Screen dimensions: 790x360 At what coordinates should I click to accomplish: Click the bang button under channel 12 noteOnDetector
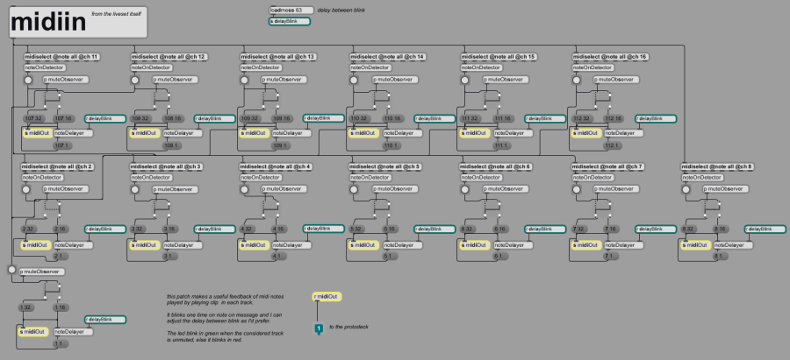pyautogui.click(x=136, y=80)
